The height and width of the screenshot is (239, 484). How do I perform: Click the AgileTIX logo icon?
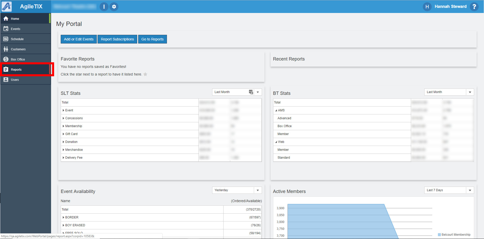7,7
